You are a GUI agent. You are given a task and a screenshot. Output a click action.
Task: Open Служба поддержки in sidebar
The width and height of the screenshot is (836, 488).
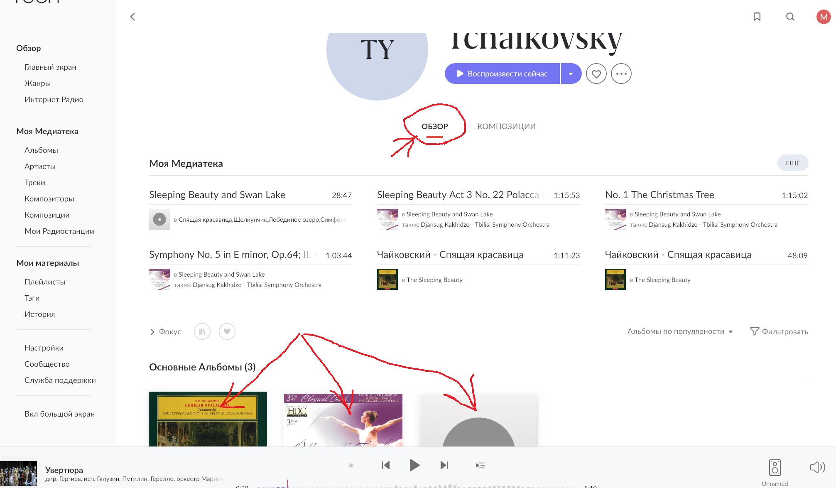[x=60, y=380]
